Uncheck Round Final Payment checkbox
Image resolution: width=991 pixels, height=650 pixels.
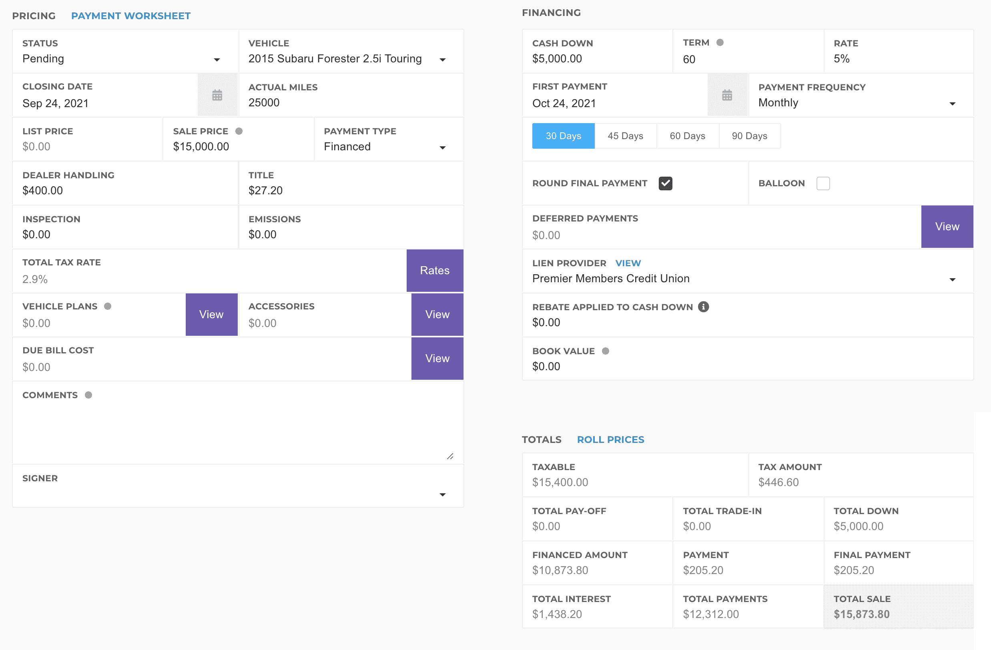[665, 183]
